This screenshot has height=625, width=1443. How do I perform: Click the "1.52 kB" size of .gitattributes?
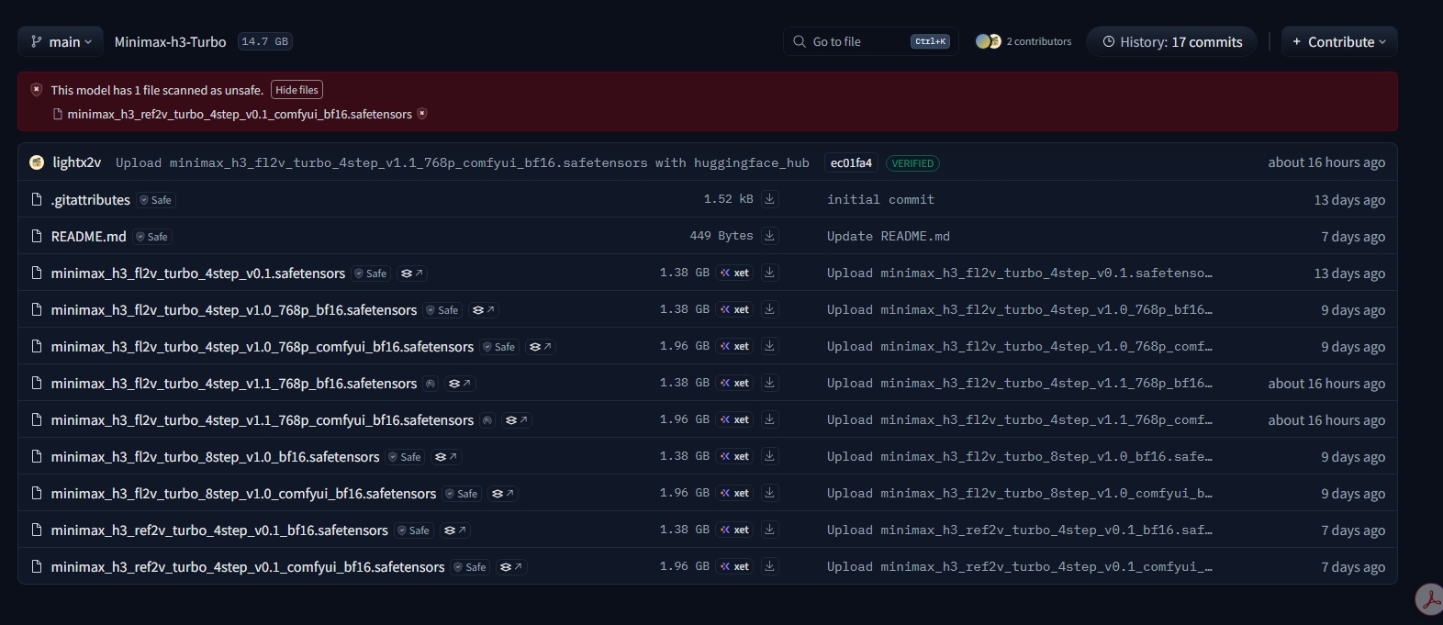729,199
